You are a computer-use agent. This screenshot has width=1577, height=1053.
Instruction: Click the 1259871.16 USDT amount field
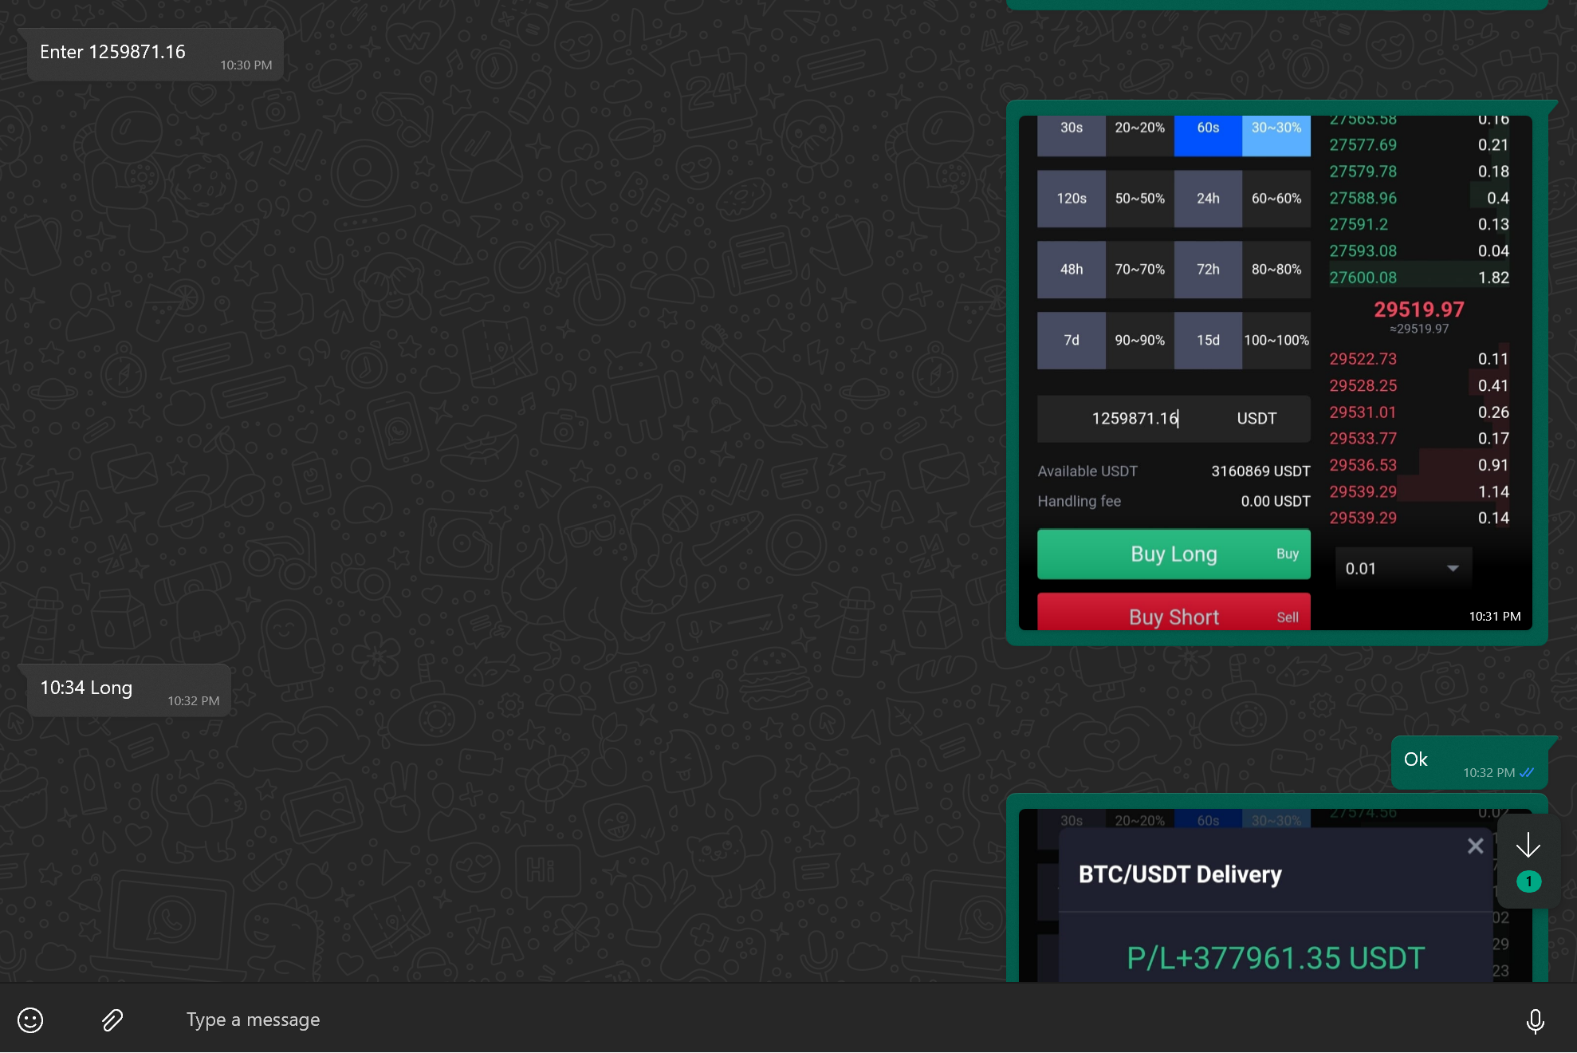pos(1173,419)
